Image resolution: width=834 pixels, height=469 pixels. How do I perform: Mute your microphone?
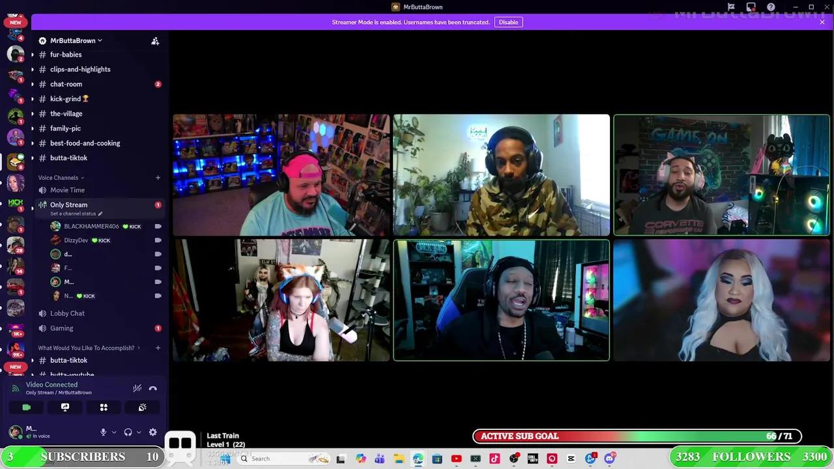[x=103, y=432]
